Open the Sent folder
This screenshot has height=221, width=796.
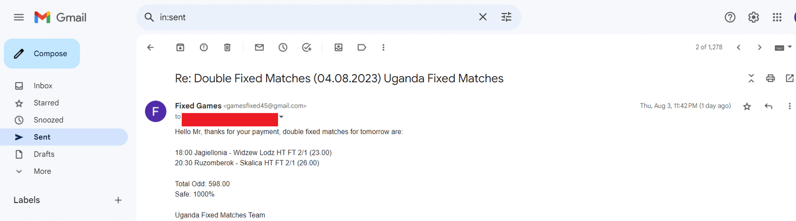[x=42, y=137]
